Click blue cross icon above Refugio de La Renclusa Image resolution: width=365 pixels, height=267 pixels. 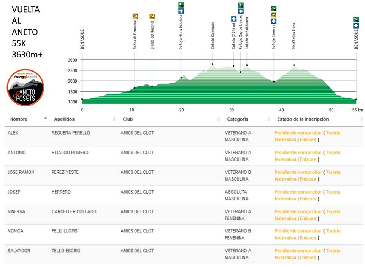pos(181,11)
